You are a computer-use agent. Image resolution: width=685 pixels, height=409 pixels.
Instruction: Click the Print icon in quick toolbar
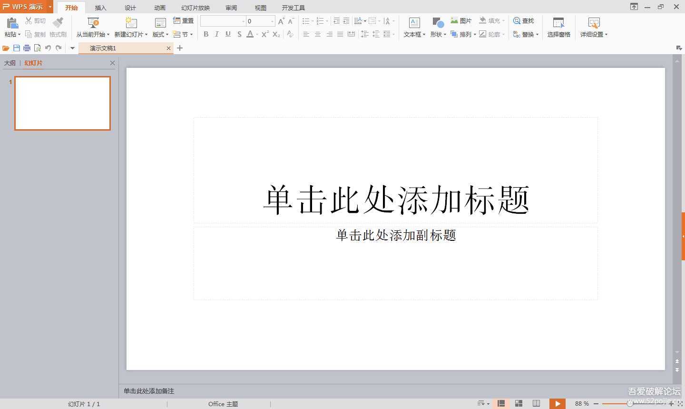(27, 48)
